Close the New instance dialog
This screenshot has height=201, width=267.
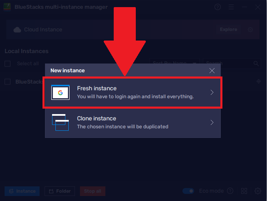click(x=212, y=71)
